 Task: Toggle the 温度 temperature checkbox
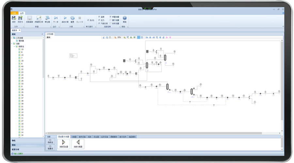tap(99, 17)
